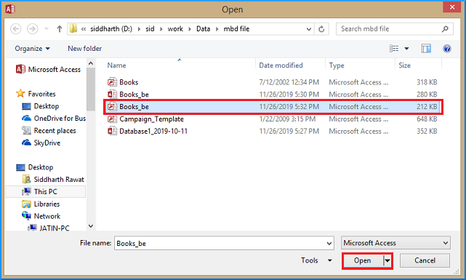466x280 pixels.
Task: Open Recent places
Action: tap(49, 130)
